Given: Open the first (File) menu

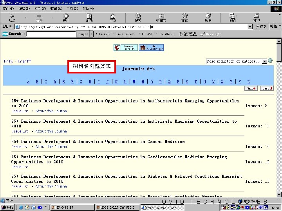Looking at the screenshot, I should 8,9.
